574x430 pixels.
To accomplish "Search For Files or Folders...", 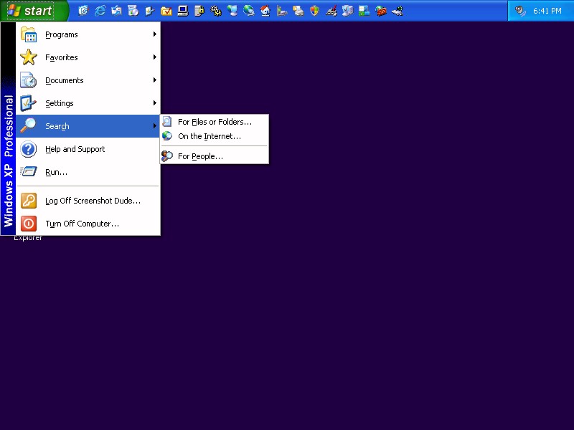I will click(215, 122).
